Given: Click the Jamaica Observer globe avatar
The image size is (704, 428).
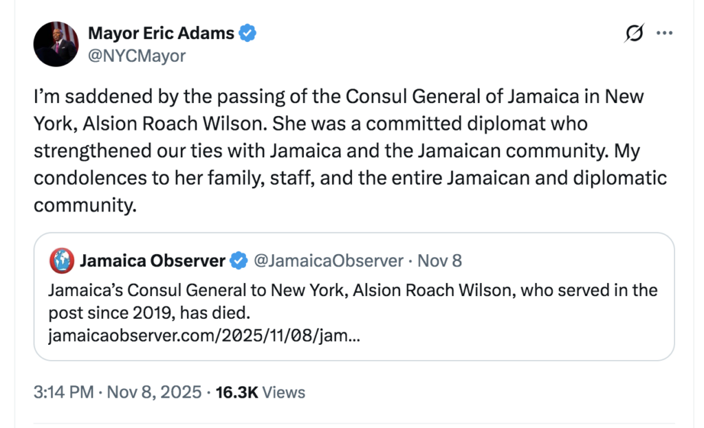Looking at the screenshot, I should (x=62, y=261).
